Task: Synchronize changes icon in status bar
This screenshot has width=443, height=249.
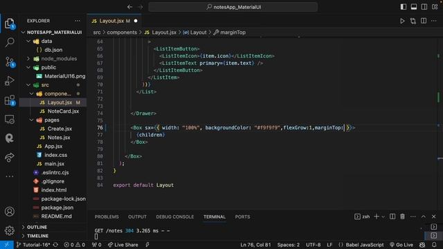Action: (x=55, y=245)
